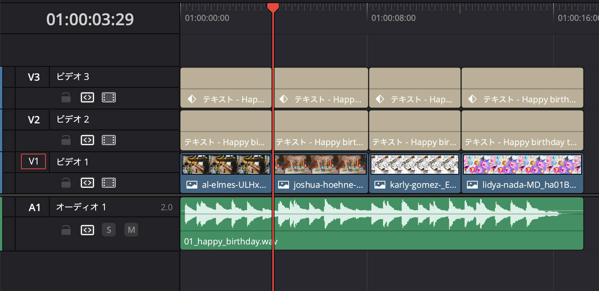The height and width of the screenshot is (291, 599).
Task: Solo the Audio 1 track
Action: pos(109,230)
